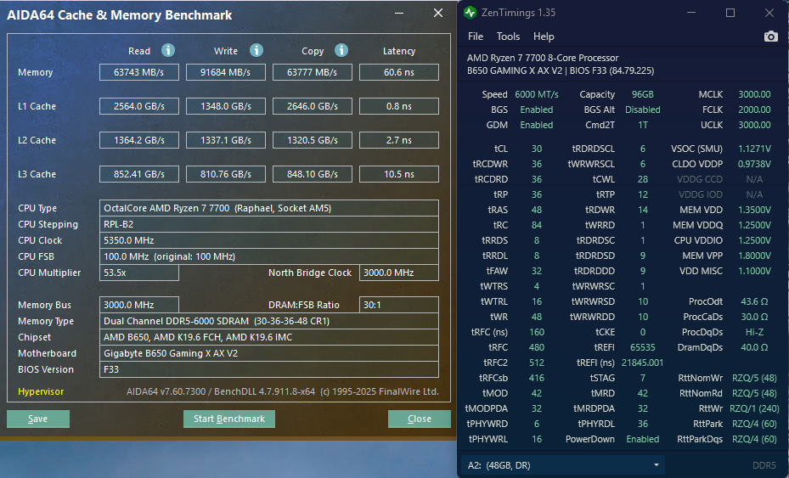Image resolution: width=789 pixels, height=478 pixels.
Task: Click Speed value 6000 MT/s in ZenTimings
Action: [x=537, y=94]
